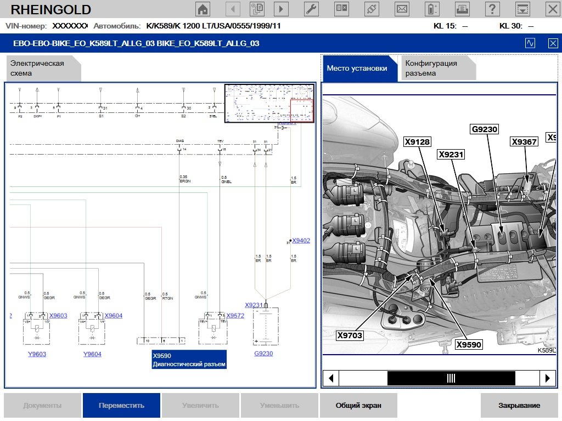The image size is (562, 421).
Task: Open the document history pages icon
Action: (x=257, y=9)
